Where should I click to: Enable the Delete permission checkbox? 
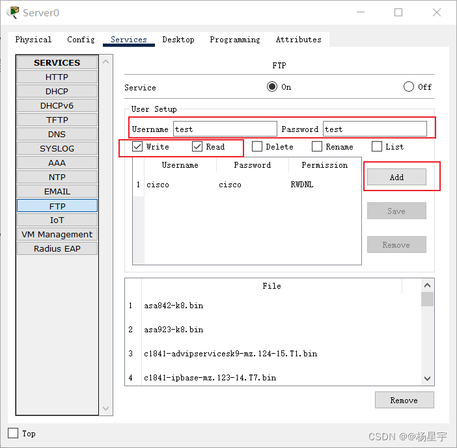point(257,146)
